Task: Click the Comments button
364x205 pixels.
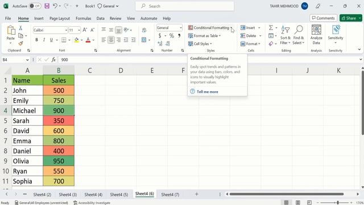Action: point(323,18)
